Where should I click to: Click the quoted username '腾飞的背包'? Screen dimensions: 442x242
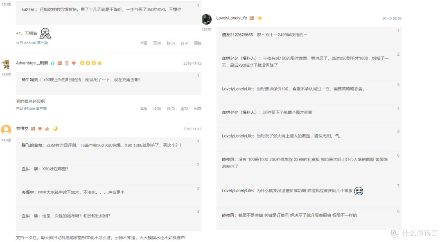pyautogui.click(x=32, y=145)
